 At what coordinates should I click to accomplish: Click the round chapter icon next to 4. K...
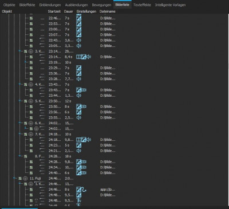(31, 85)
